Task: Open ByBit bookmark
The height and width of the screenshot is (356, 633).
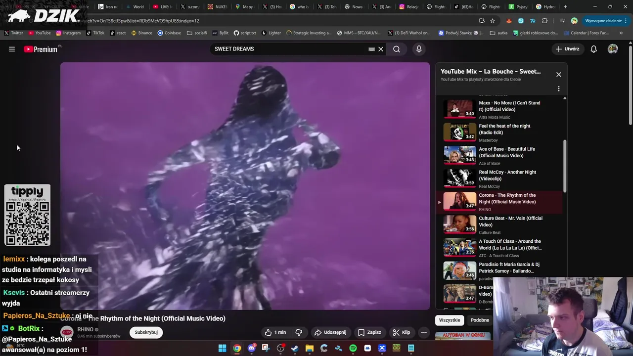Action: (221, 33)
